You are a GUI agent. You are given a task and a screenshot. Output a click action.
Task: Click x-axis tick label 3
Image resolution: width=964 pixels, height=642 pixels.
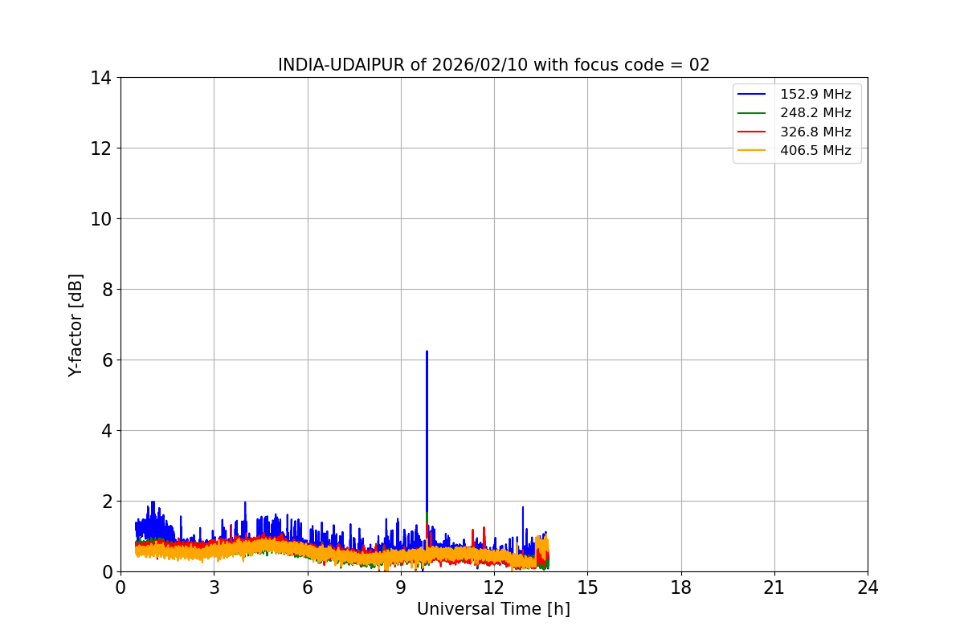[214, 587]
